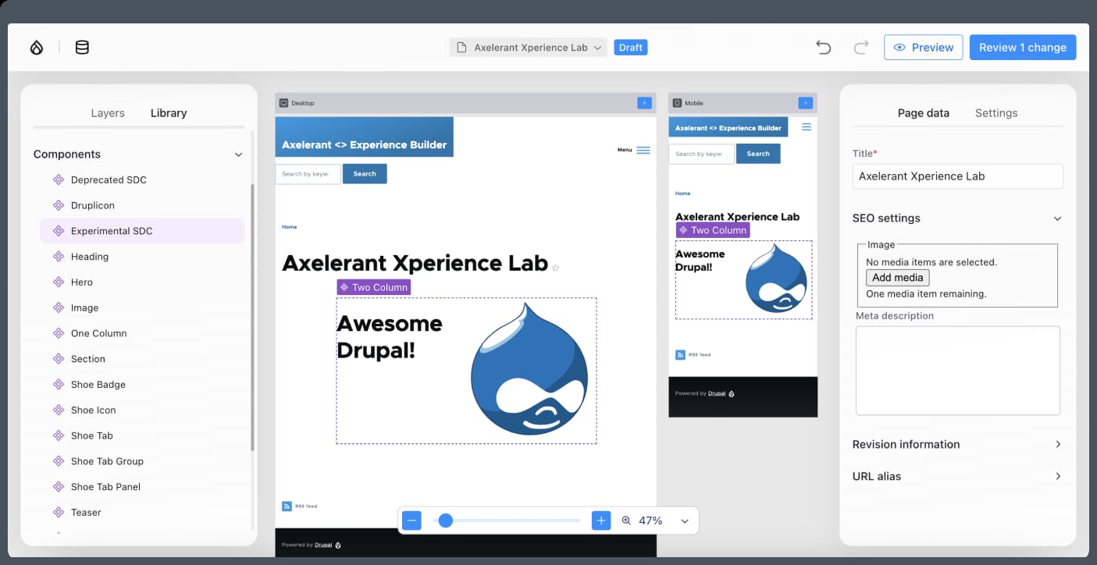Click the purple Two Column badge in the canvas
This screenshot has width=1097, height=565.
374,287
